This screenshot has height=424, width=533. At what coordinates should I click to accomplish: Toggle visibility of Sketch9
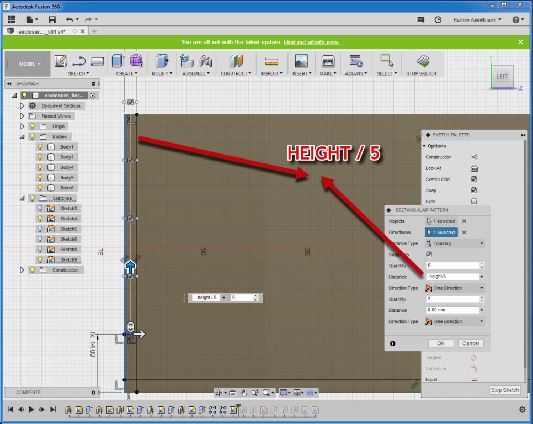(40, 259)
